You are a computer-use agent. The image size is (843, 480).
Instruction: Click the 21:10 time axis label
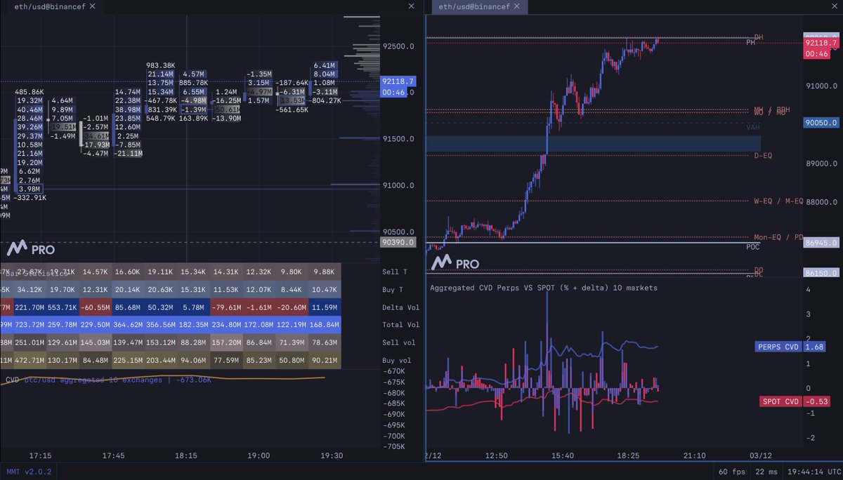695,455
